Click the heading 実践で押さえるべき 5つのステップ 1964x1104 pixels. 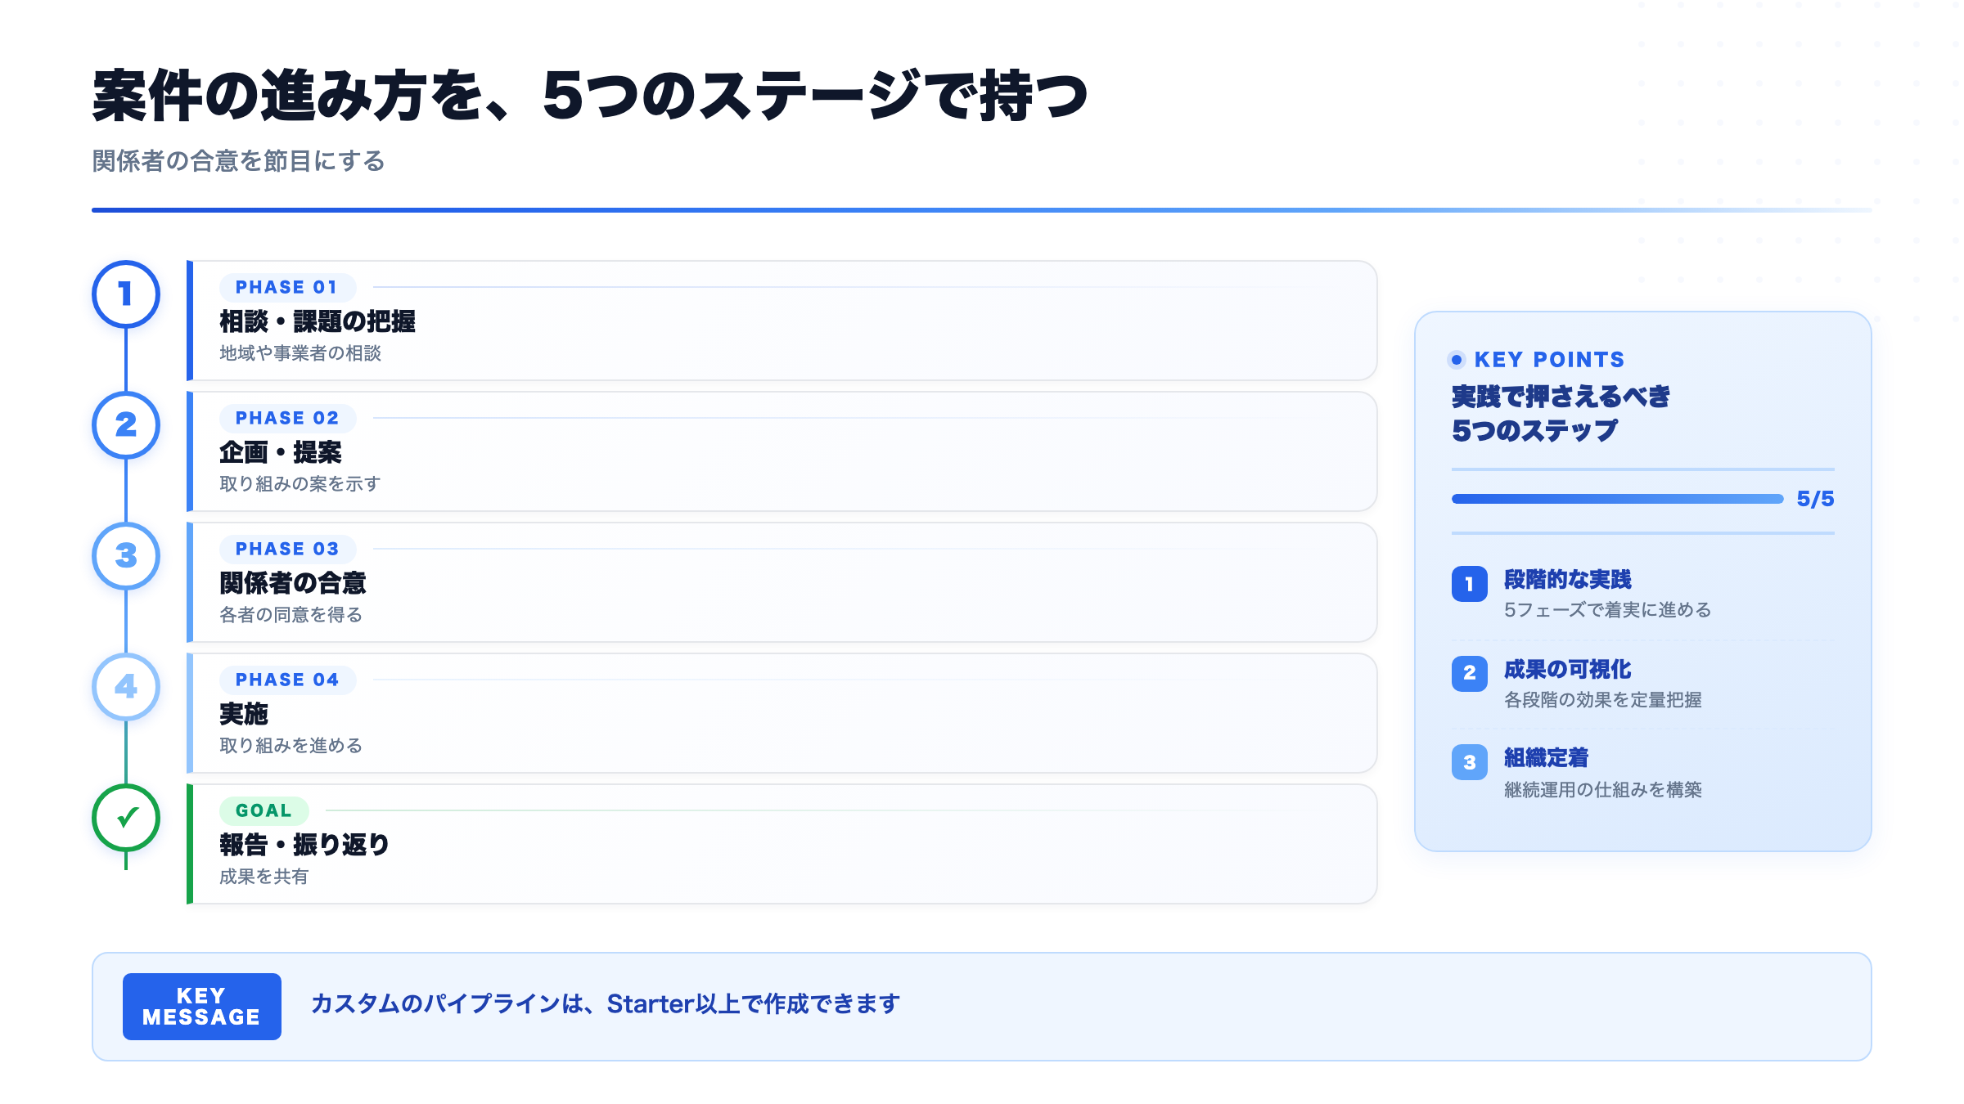point(1561,414)
